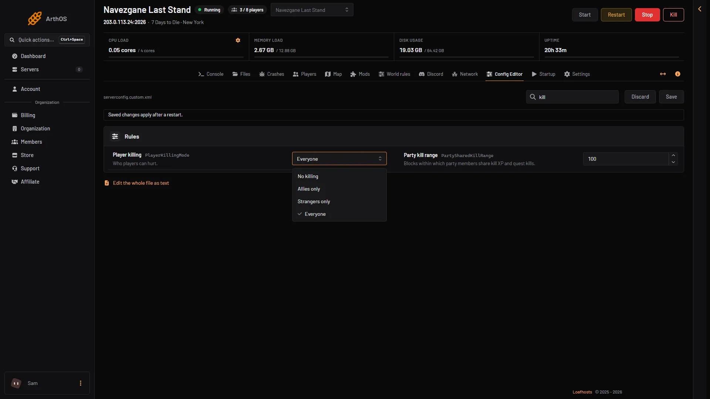The height and width of the screenshot is (399, 710).
Task: Choose Strangers only in the dropdown
Action: coord(339,201)
